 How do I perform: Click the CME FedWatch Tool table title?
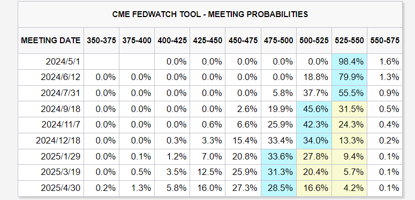[210, 14]
